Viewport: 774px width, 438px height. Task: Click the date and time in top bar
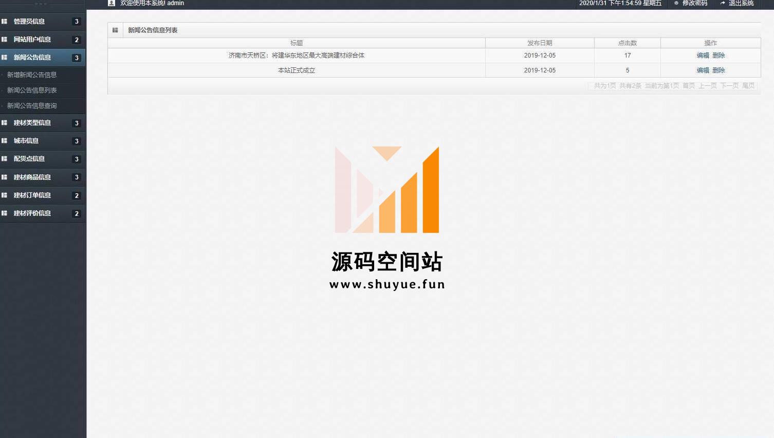(620, 3)
